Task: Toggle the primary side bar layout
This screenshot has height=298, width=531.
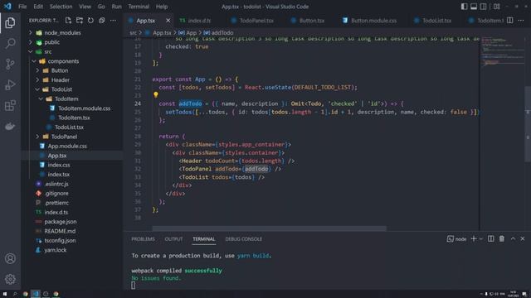Action: [464, 7]
